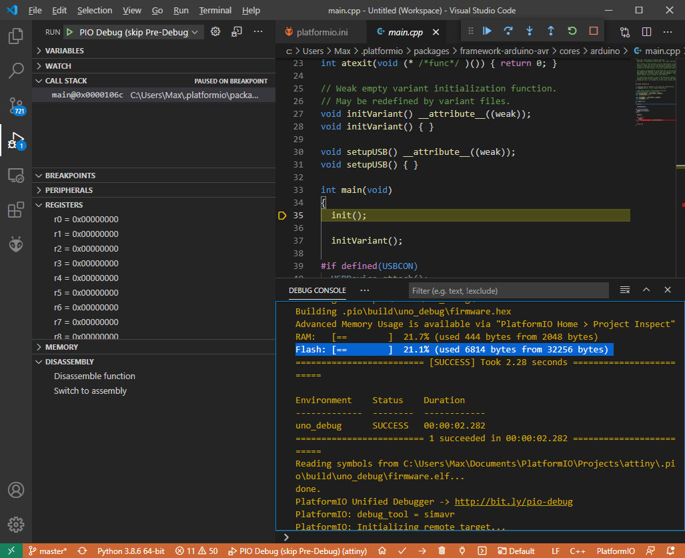Restart the debug session
The width and height of the screenshot is (685, 558).
click(572, 31)
